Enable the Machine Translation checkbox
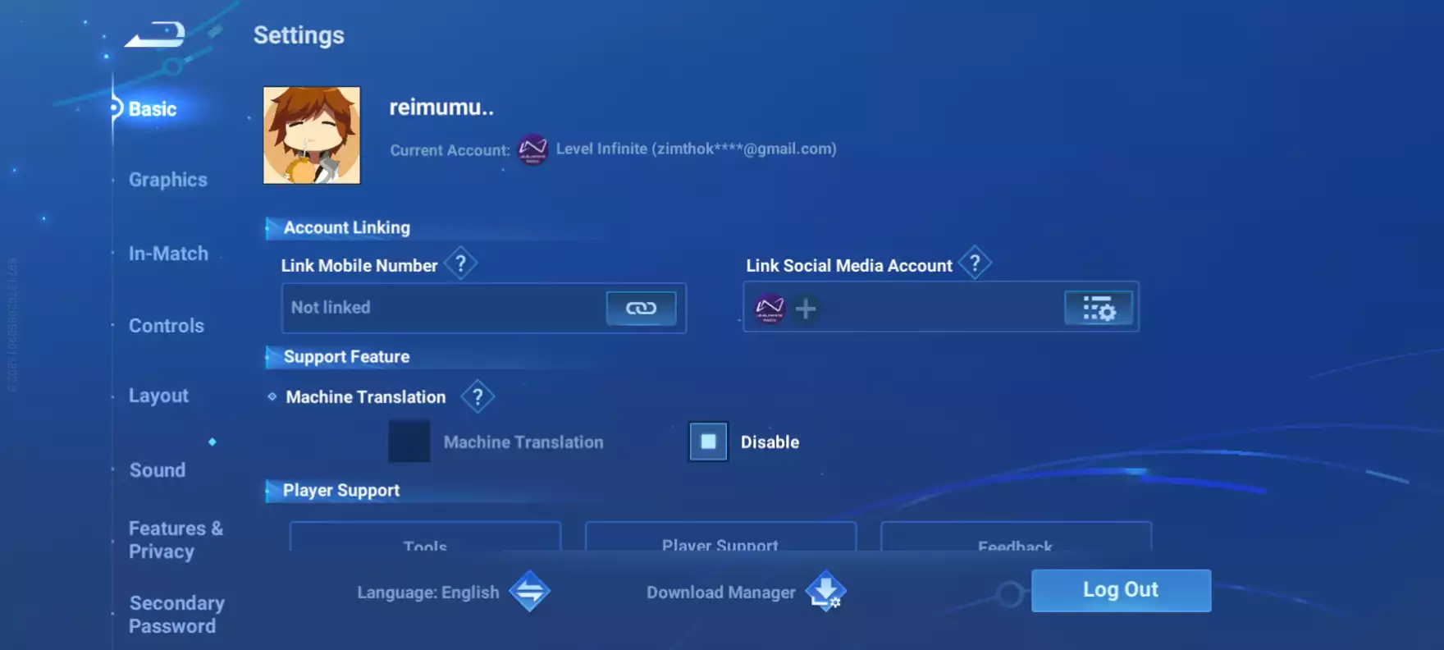 (409, 442)
